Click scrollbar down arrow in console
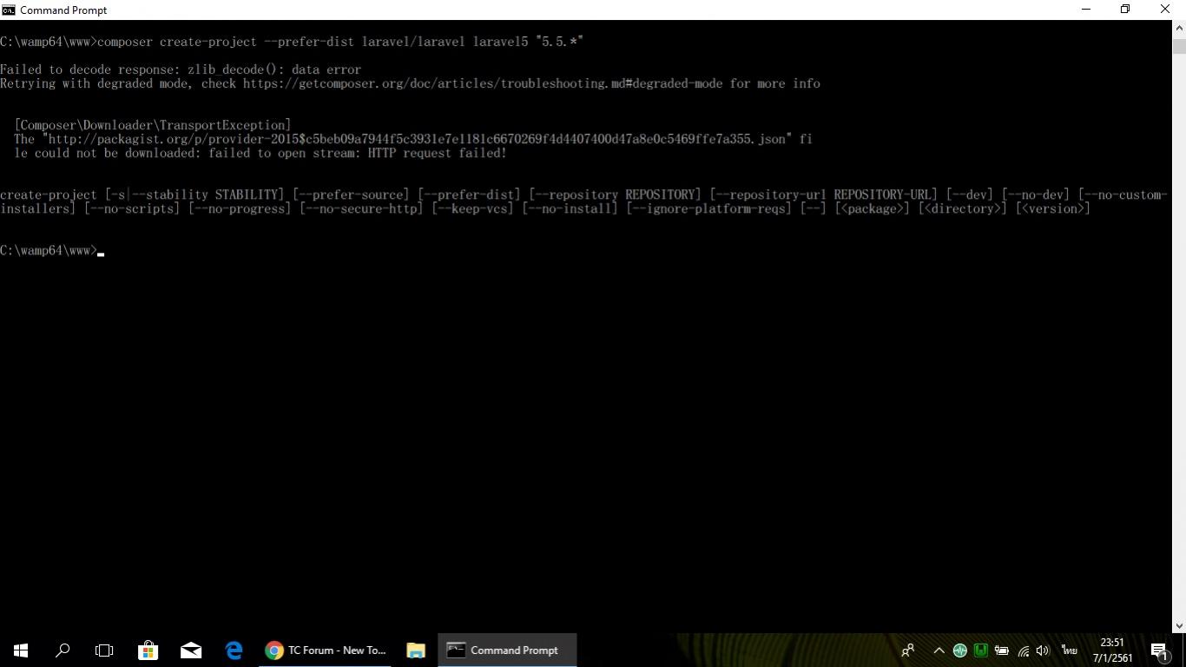 (1178, 624)
